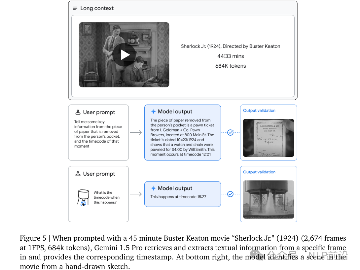Click the 'Long context' heading

coord(97,8)
